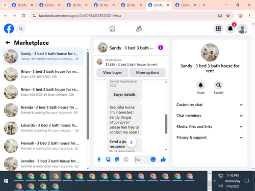Image resolution: width=255 pixels, height=191 pixels.
Task: Switch to the first browser tab
Action: pyautogui.click(x=22, y=5)
